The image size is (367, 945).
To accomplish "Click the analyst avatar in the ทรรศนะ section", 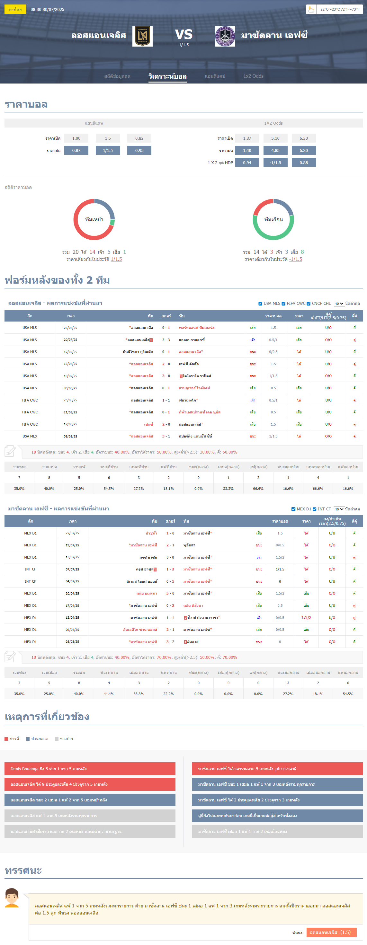I will coord(12,898).
